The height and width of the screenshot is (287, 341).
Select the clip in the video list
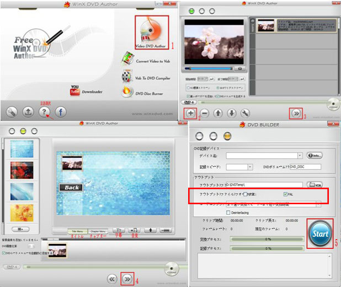pyautogui.click(x=296, y=26)
